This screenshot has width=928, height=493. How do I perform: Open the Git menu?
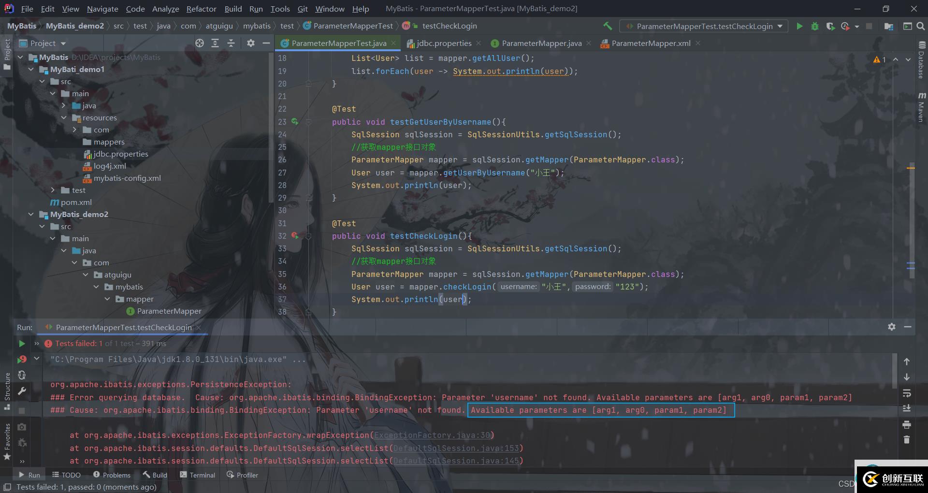pos(303,9)
